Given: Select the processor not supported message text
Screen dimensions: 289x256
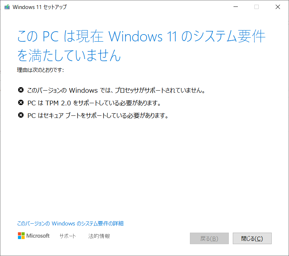Looking at the screenshot, I should pos(116,90).
